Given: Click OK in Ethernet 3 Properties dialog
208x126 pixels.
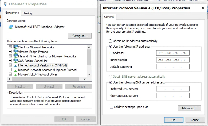Looking at the screenshot, I should coord(64,119).
